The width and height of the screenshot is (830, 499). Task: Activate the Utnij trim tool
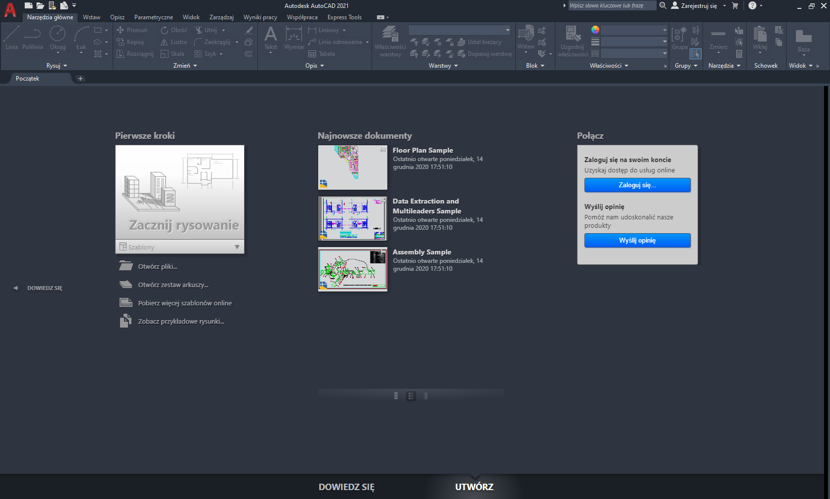(206, 30)
